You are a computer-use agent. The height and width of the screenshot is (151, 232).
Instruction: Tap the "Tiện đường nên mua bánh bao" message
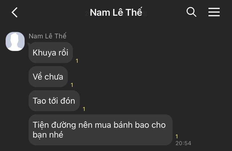pos(101,130)
